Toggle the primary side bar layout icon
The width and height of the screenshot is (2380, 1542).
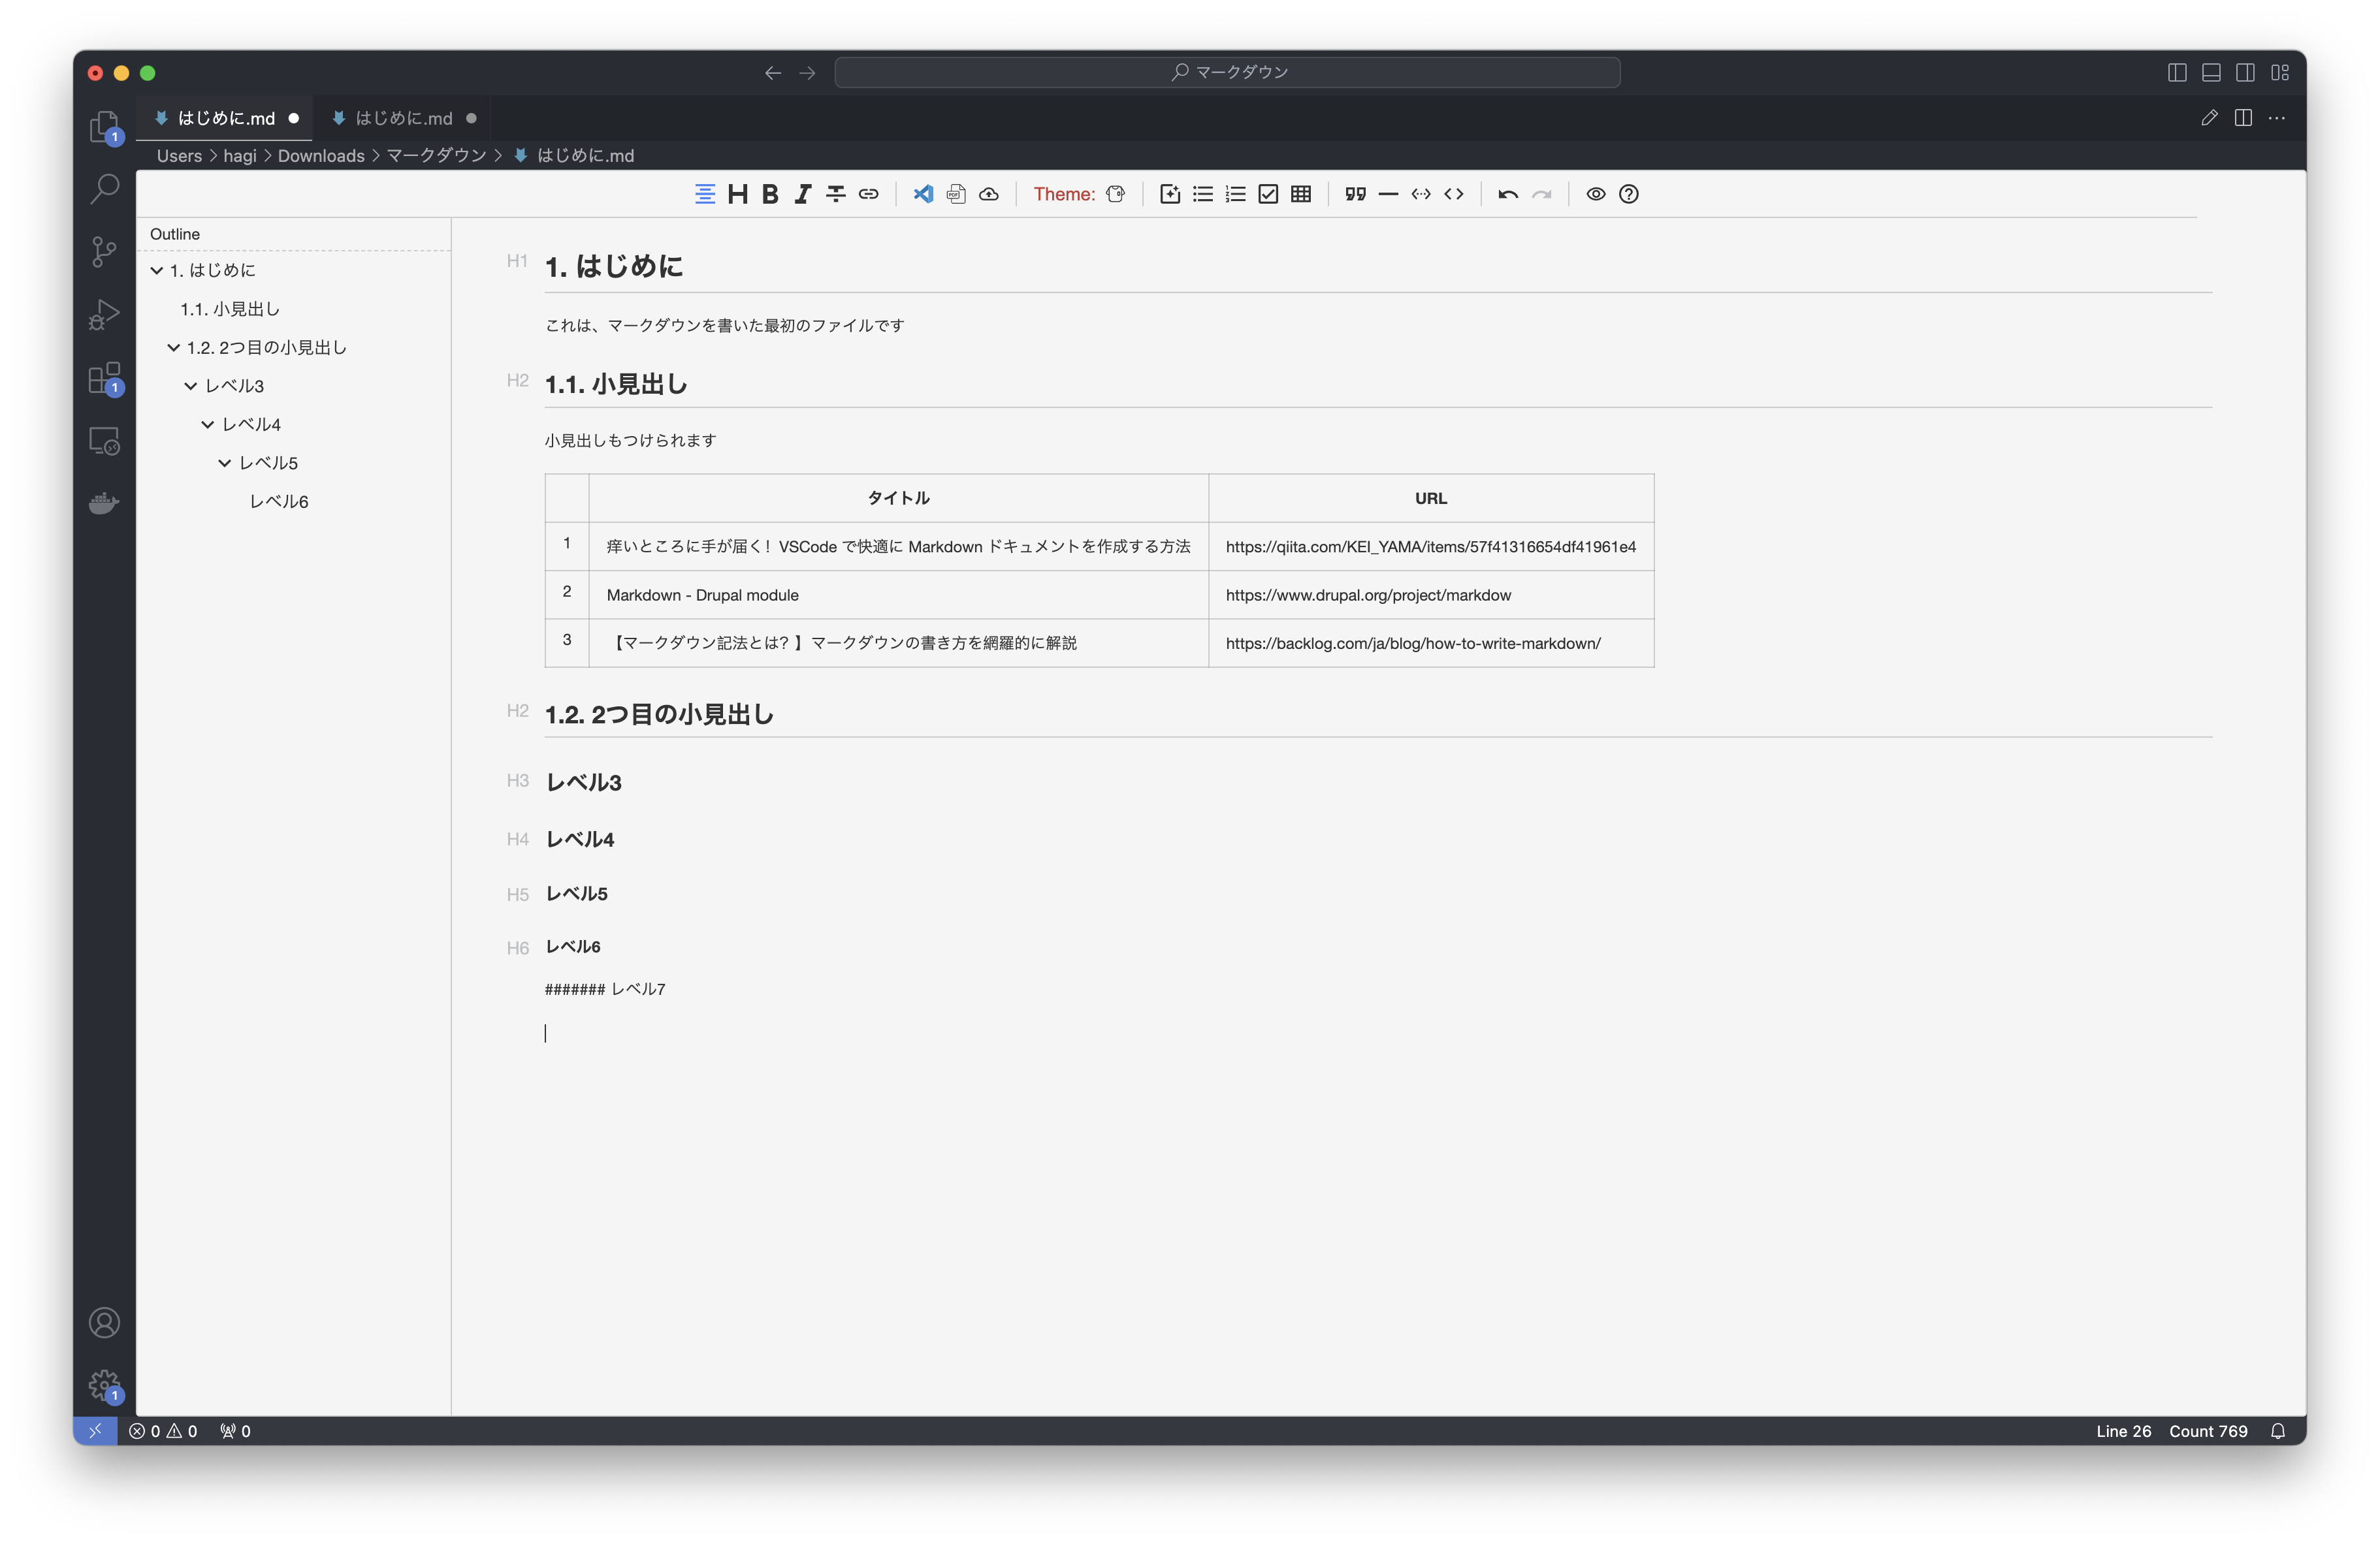(2177, 72)
